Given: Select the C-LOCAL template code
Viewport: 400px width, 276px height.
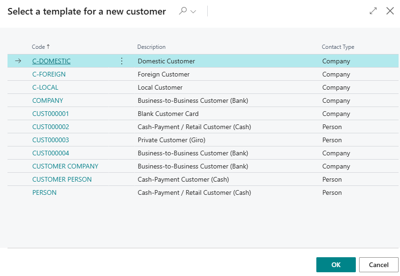Looking at the screenshot, I should coord(45,87).
